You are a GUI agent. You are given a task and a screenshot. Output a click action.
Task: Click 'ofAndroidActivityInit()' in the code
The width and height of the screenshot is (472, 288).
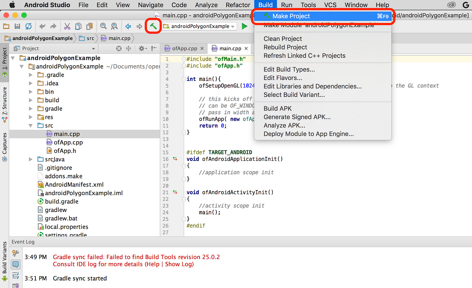coord(238,192)
